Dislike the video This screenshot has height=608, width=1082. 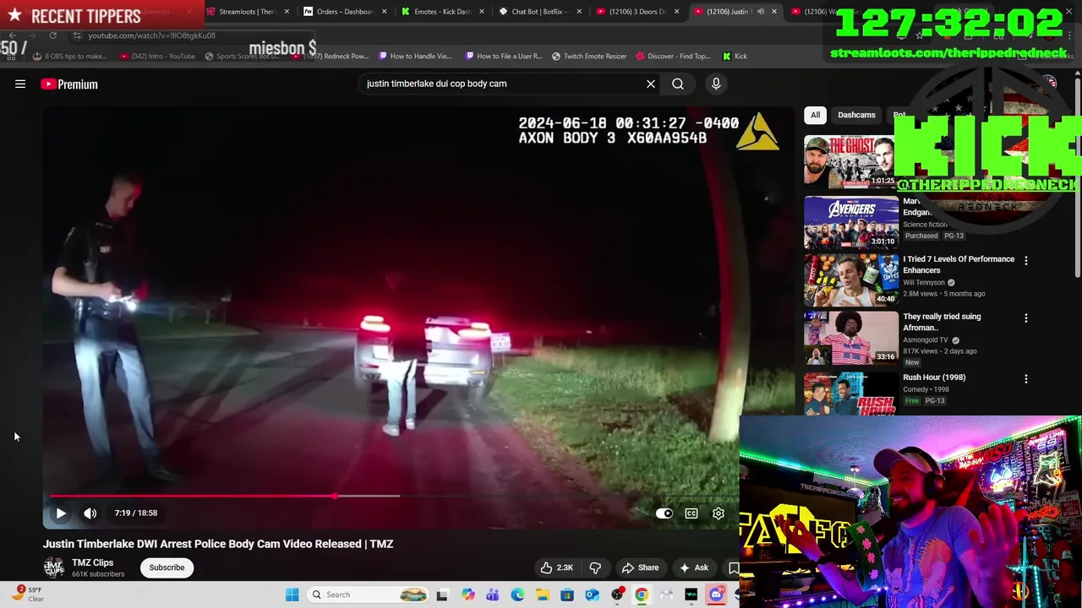click(595, 567)
